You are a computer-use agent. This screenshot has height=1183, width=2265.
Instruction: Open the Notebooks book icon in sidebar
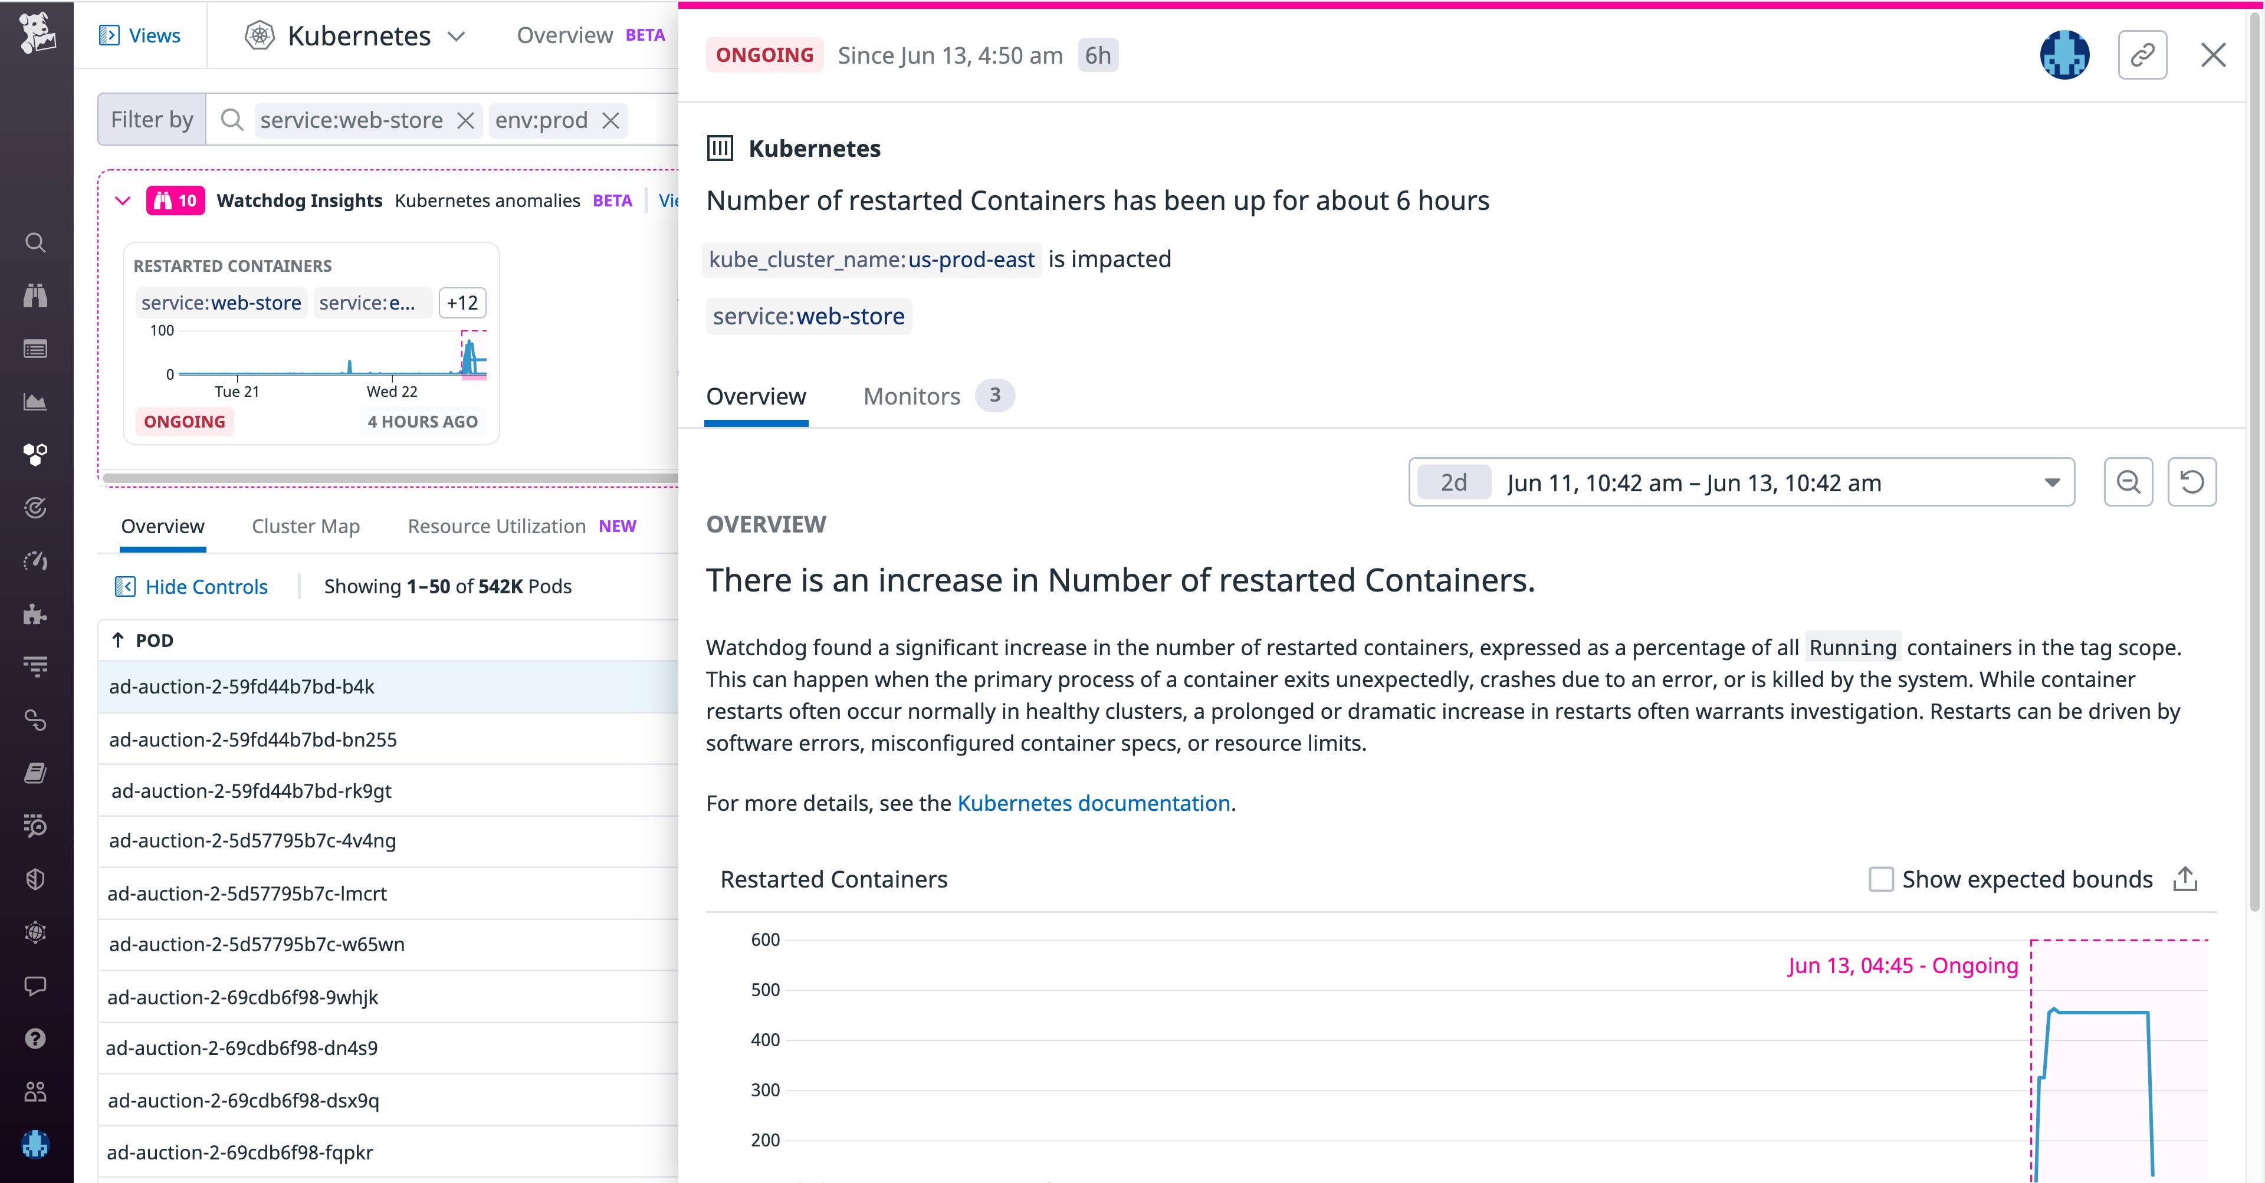click(35, 773)
